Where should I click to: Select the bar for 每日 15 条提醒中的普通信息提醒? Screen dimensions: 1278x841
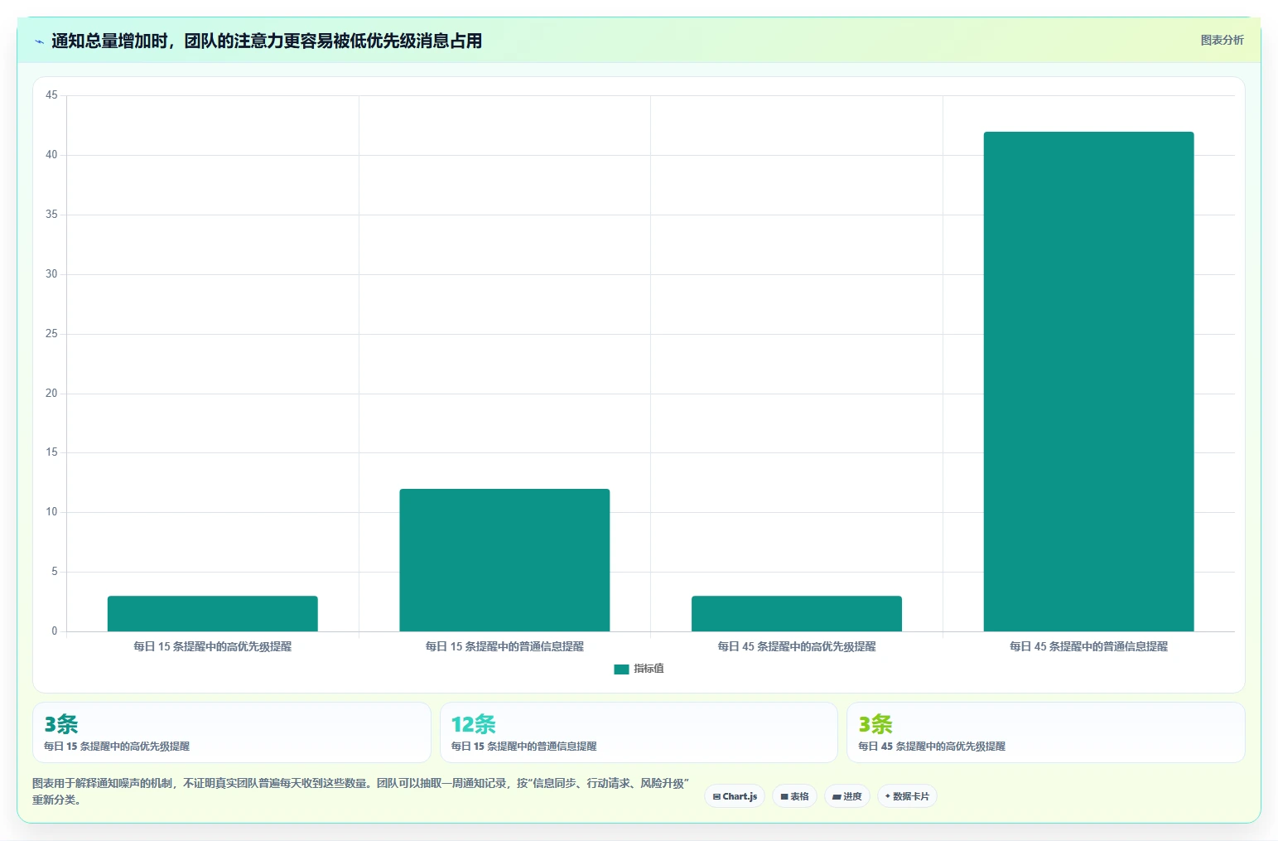[x=504, y=560]
